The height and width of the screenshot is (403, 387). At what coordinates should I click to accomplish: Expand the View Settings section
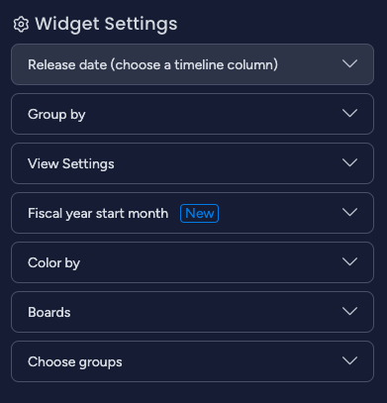tap(192, 163)
